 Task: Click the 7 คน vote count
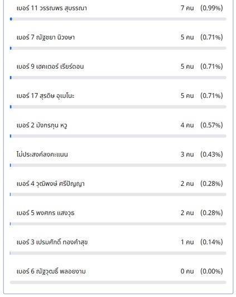[187, 8]
